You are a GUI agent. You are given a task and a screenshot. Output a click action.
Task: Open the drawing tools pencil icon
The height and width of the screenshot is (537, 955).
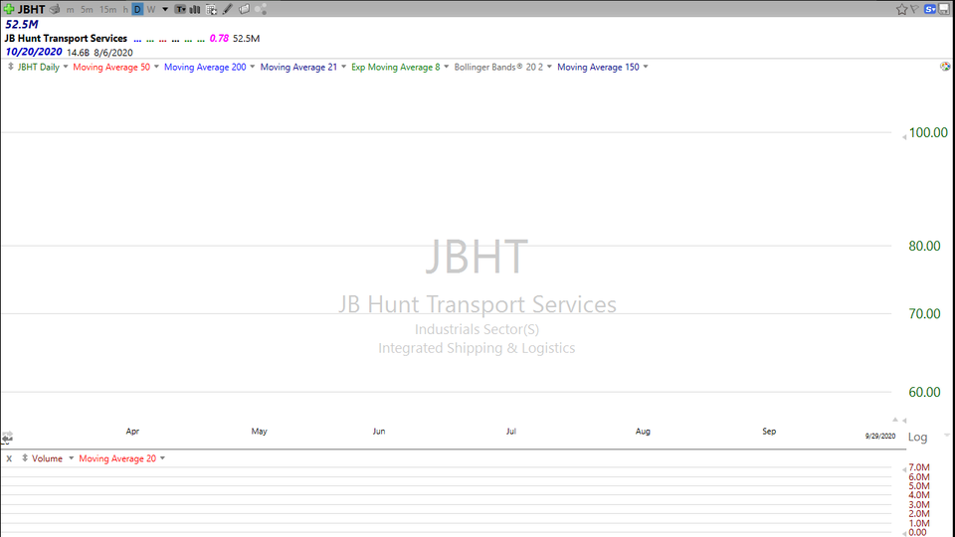click(x=228, y=9)
